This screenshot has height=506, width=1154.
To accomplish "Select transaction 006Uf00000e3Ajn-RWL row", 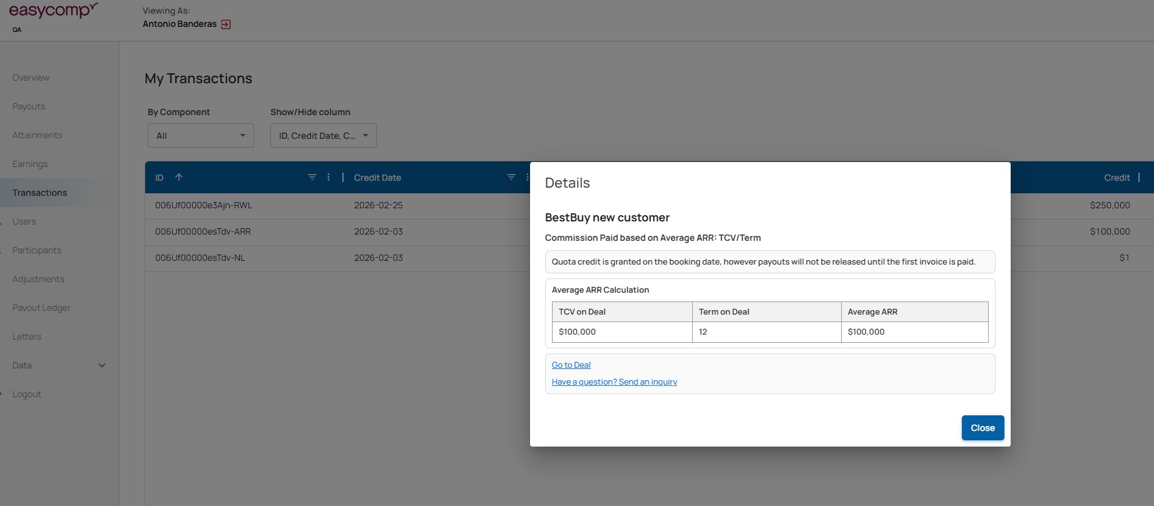I will (204, 205).
